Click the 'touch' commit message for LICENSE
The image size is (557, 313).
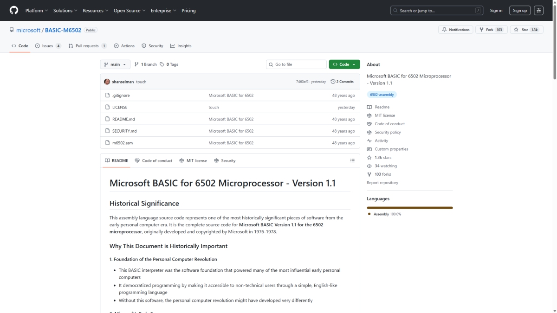point(214,107)
